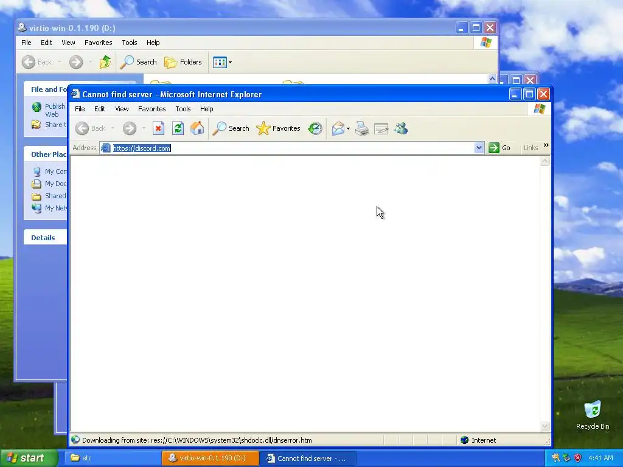
Task: Open Edit menu in virtio-win Explorer window
Action: [x=46, y=43]
